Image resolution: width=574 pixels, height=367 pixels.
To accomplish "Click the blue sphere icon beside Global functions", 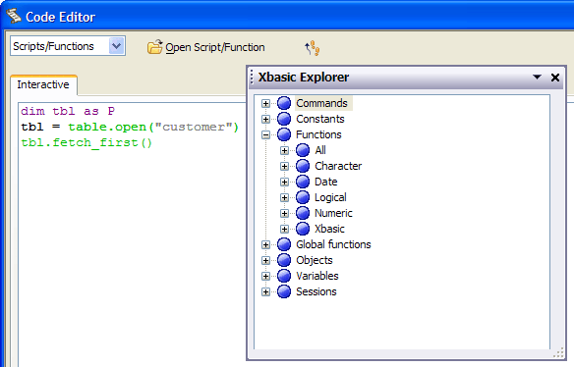I will pos(284,244).
